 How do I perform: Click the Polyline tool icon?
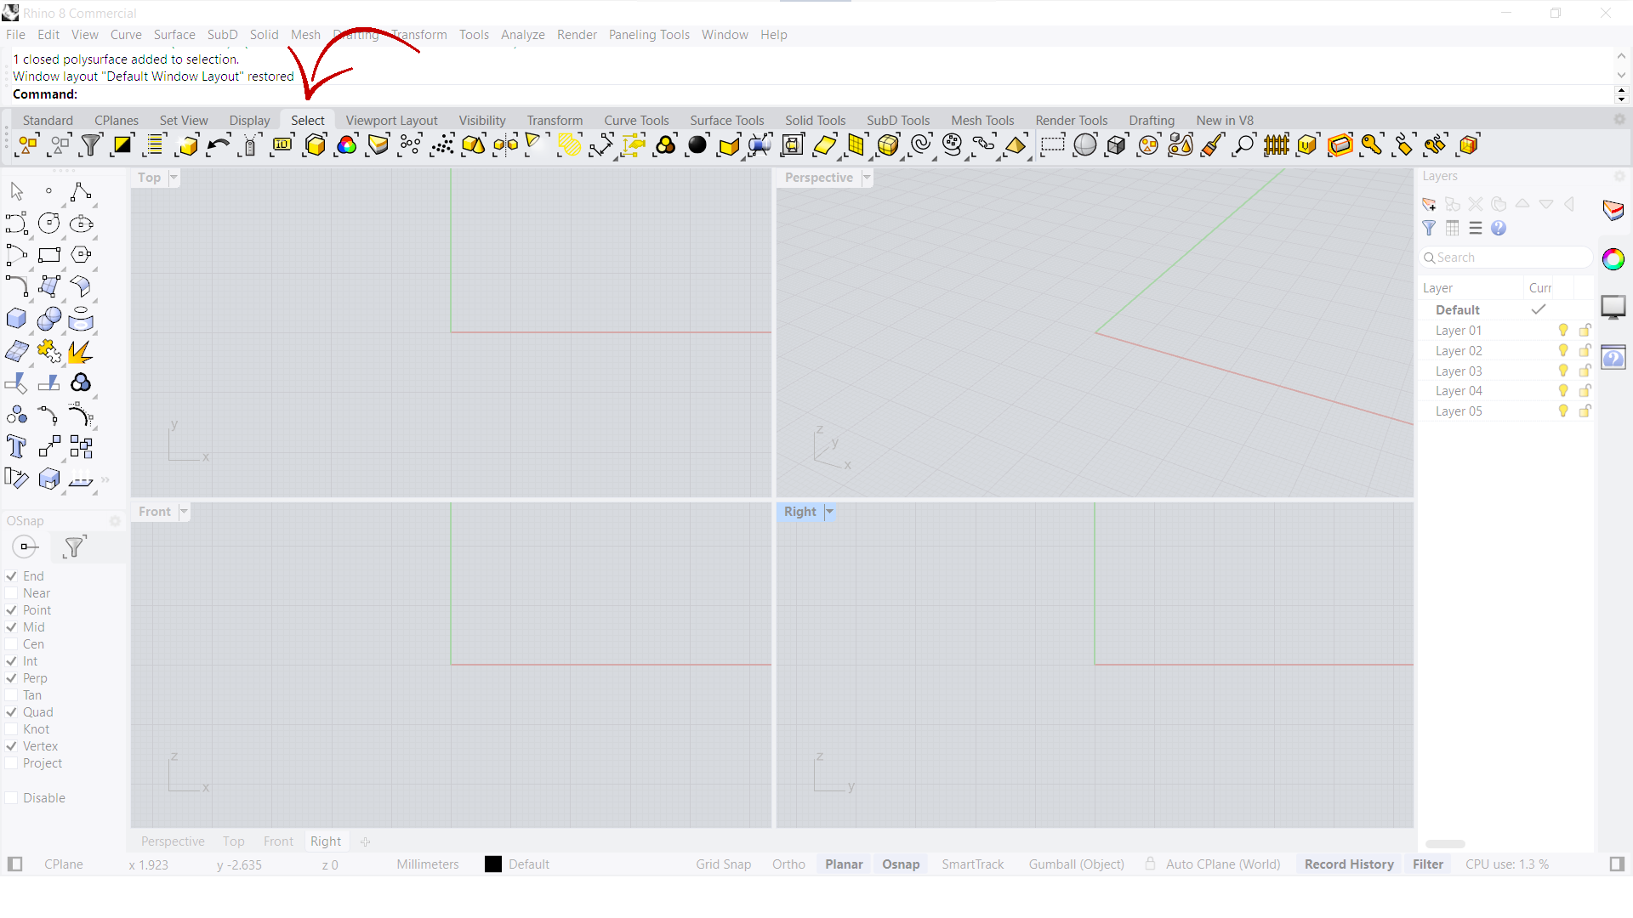[80, 192]
